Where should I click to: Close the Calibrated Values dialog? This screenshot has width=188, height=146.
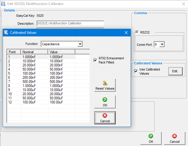[126, 33]
